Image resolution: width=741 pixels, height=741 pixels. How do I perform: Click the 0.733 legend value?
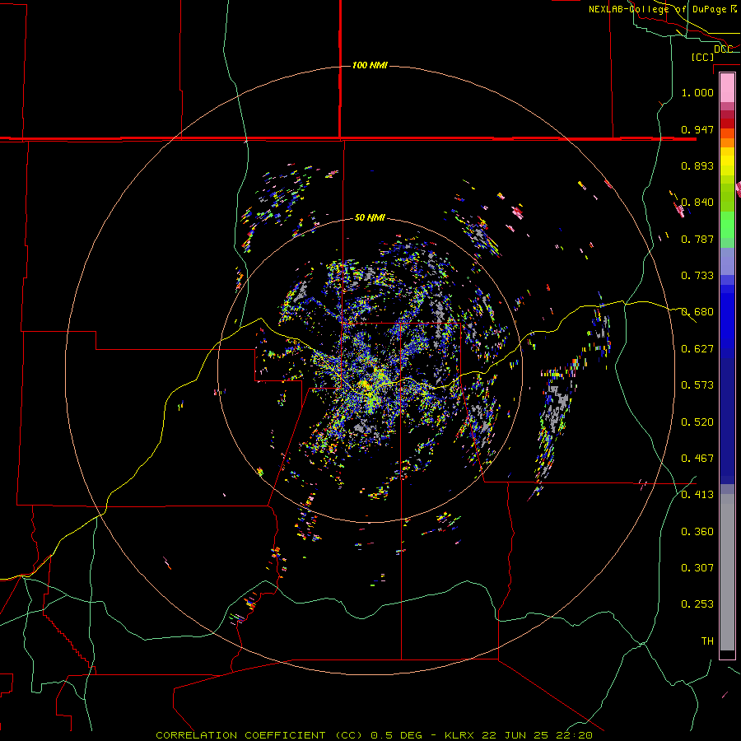tap(697, 276)
